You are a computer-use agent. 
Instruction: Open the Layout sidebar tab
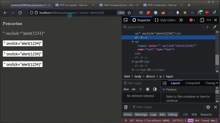[175, 83]
